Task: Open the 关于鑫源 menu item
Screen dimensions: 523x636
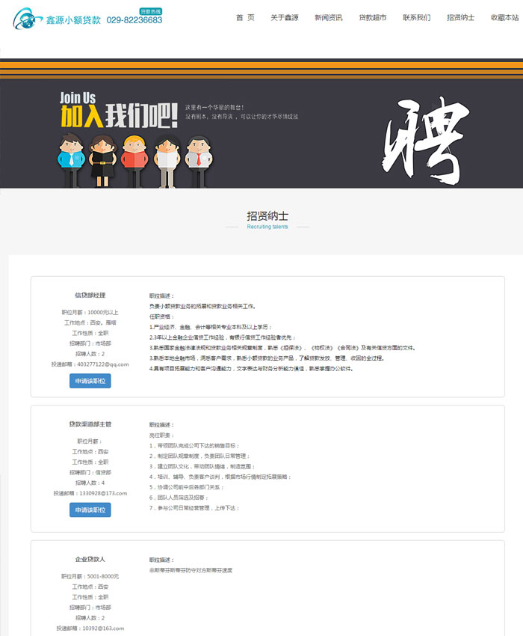Action: (x=284, y=17)
